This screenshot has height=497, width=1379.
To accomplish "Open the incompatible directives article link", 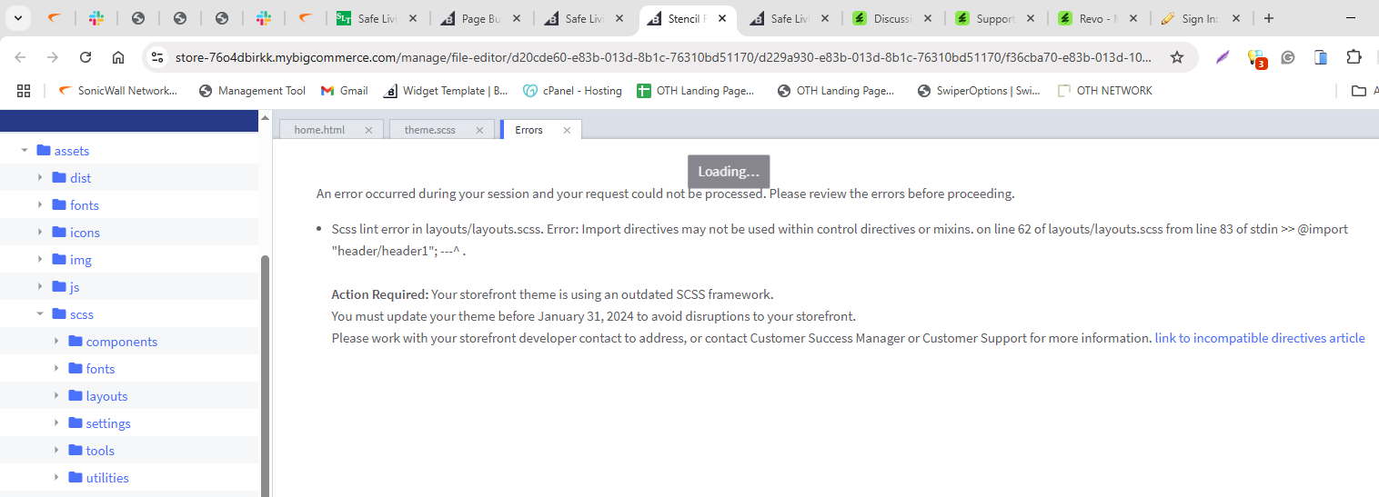I will pyautogui.click(x=1260, y=338).
